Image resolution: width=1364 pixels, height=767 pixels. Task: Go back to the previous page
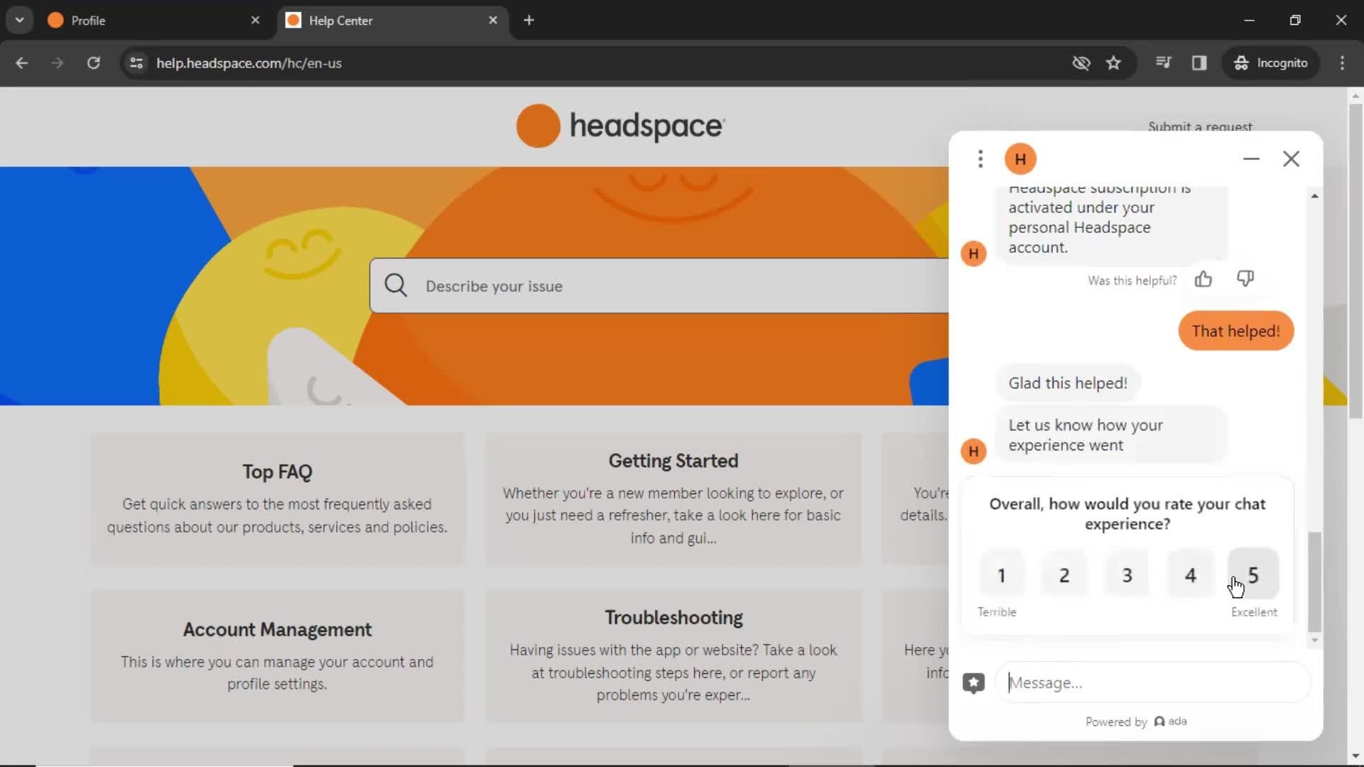[x=21, y=63]
